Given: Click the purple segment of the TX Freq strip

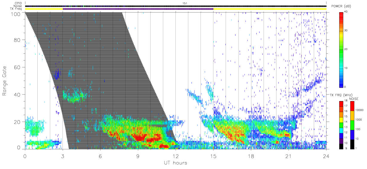Looking at the screenshot, I should pyautogui.click(x=138, y=9).
